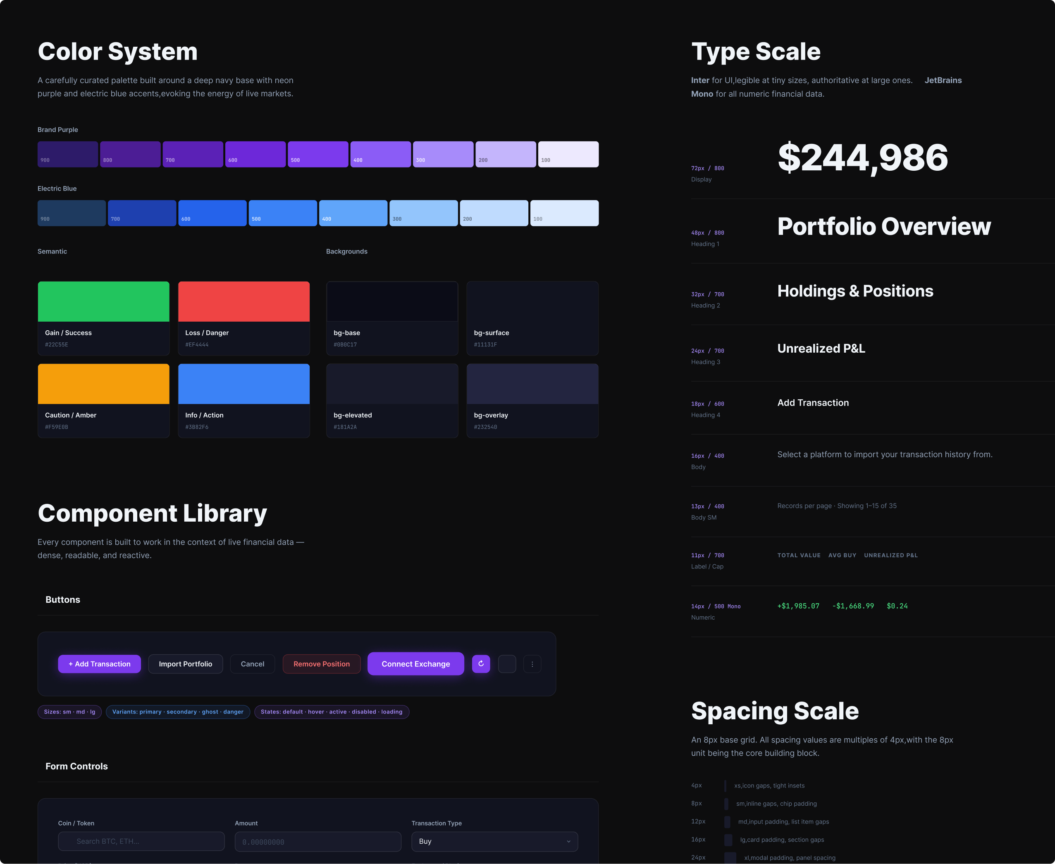This screenshot has height=864, width=1055.
Task: Select the Brand Purple 300 swatch
Action: 444,154
